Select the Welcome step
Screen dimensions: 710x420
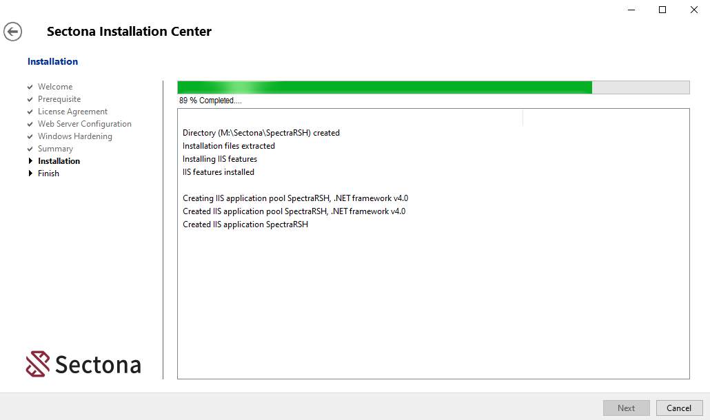[x=55, y=87]
